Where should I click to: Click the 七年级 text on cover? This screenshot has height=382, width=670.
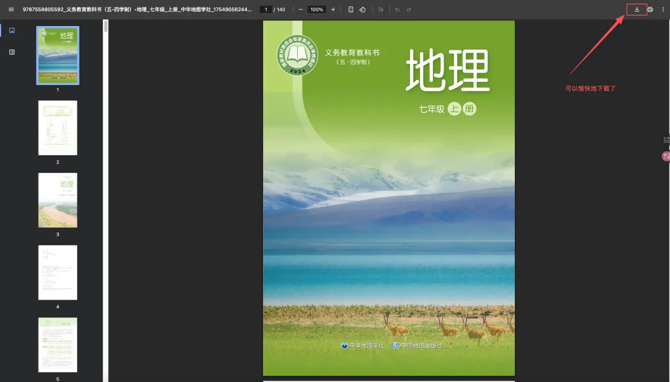432,109
